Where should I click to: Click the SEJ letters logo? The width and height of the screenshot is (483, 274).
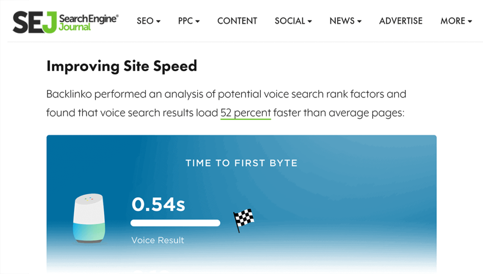click(x=35, y=21)
